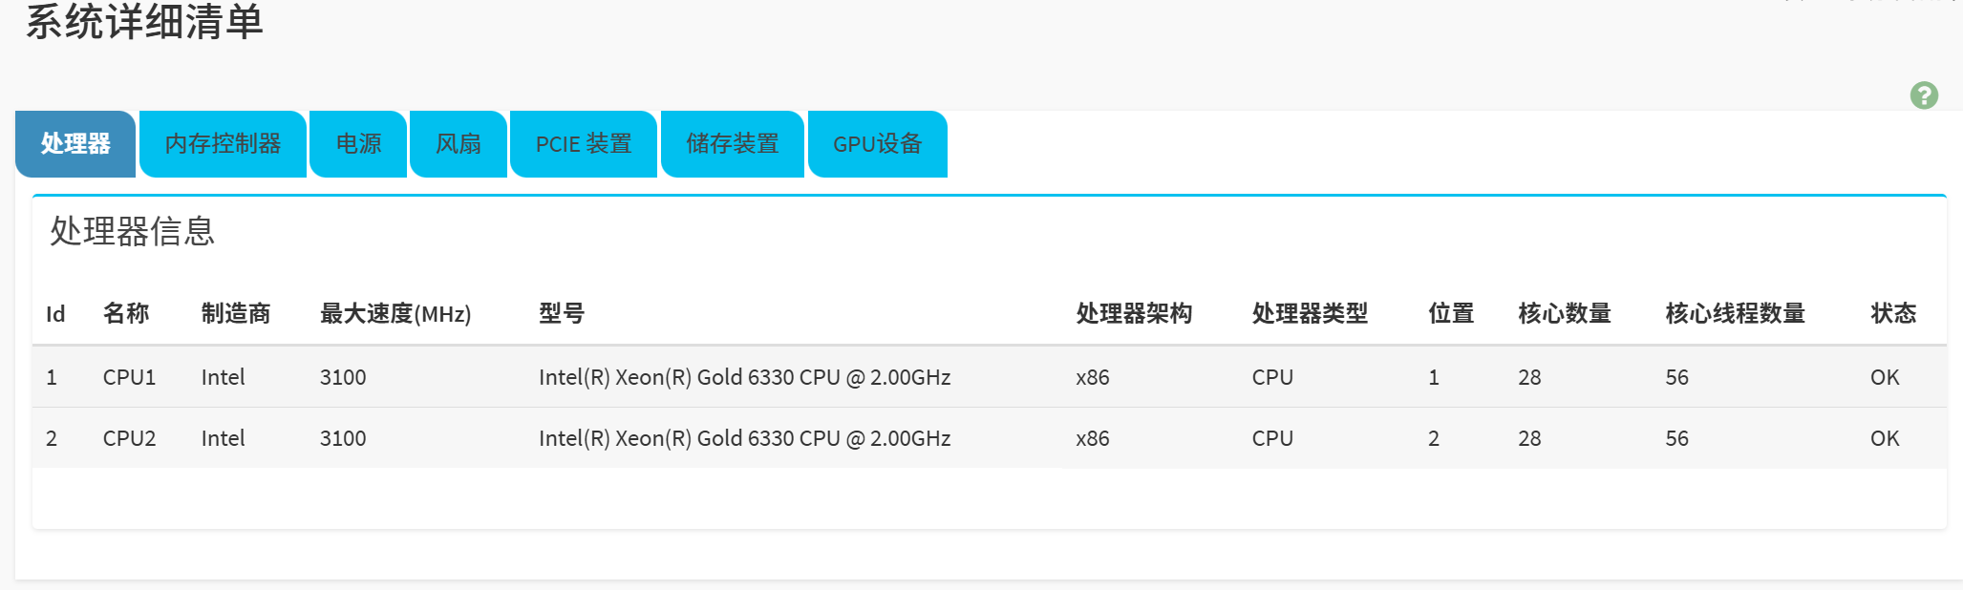Switch to the 储存装置 tab

(x=733, y=144)
